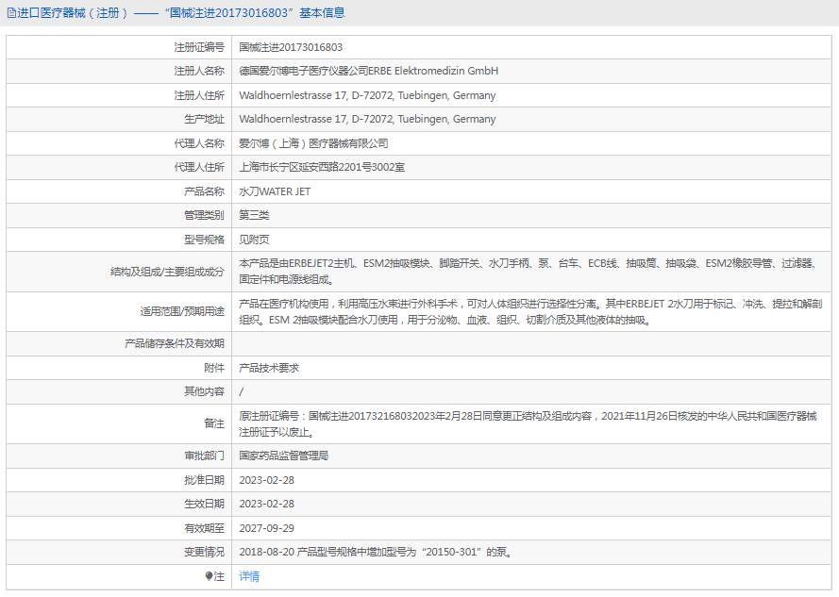
Task: Select effective date 2023-02-28 in 生效日期 row
Action: point(266,504)
